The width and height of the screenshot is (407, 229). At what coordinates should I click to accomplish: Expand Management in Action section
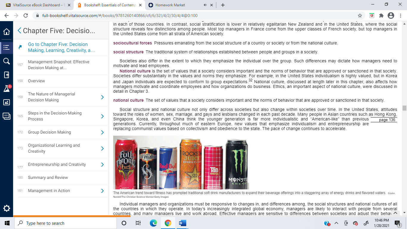point(102,191)
